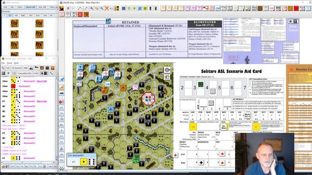The width and height of the screenshot is (312, 175).
Task: Click the Info button in chat toolbar
Action: pos(8,68)
